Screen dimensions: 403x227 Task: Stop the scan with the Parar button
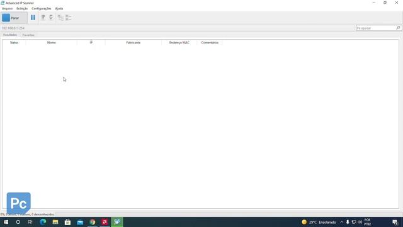click(x=14, y=18)
